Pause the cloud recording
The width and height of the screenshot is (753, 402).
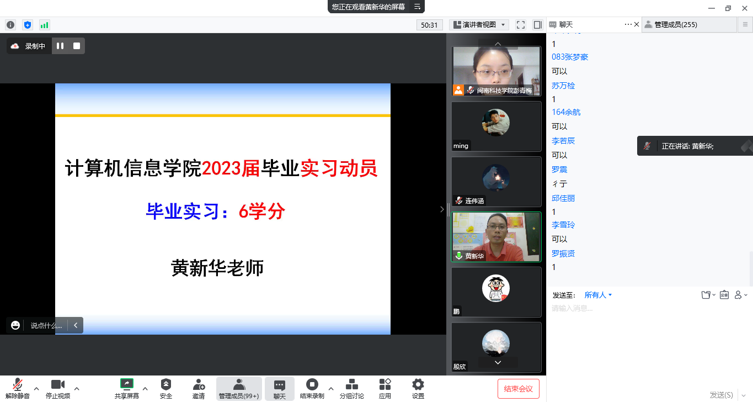click(60, 46)
